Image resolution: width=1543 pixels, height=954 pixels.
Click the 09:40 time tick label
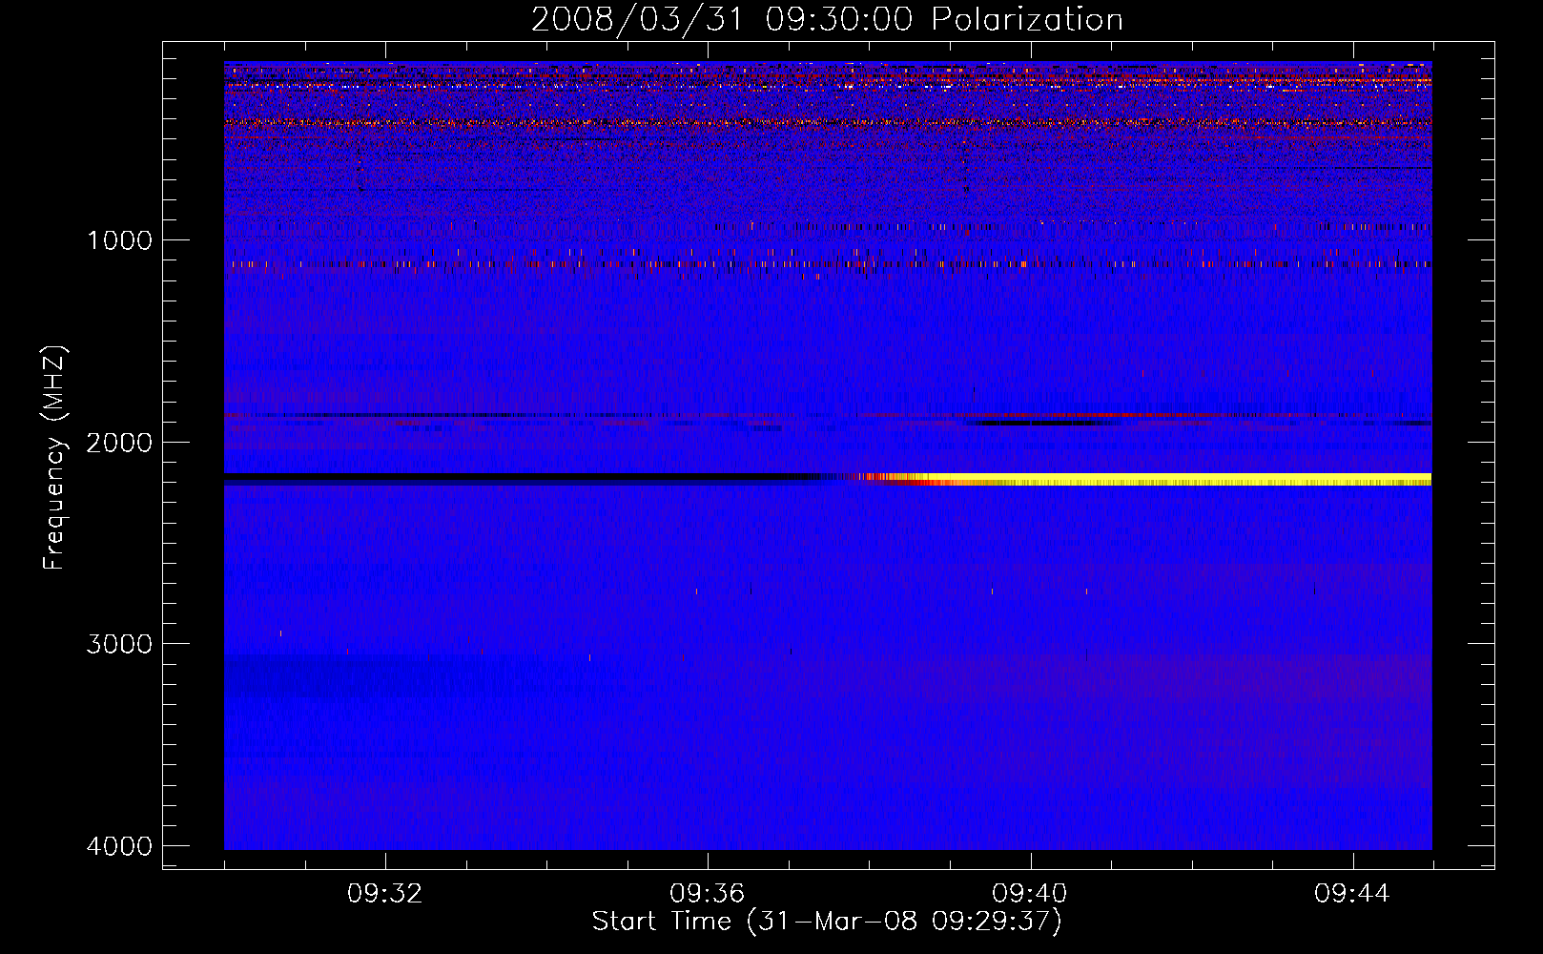point(1030,894)
